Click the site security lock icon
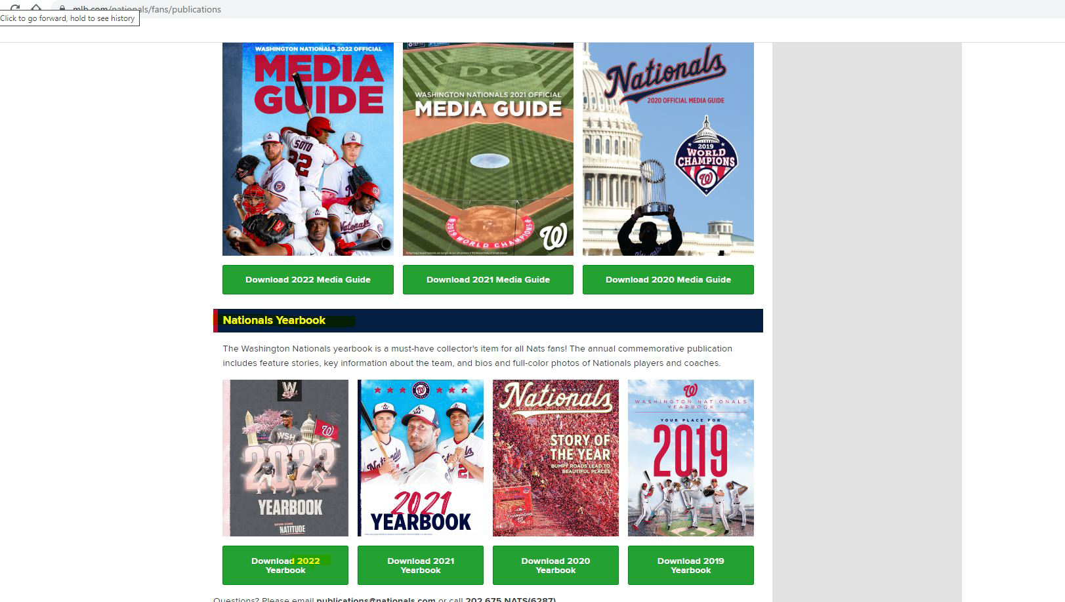 (62, 9)
